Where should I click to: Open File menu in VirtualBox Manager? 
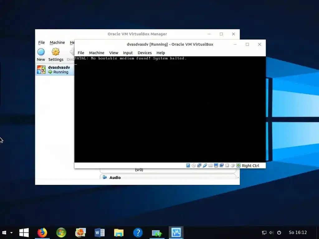[41, 42]
